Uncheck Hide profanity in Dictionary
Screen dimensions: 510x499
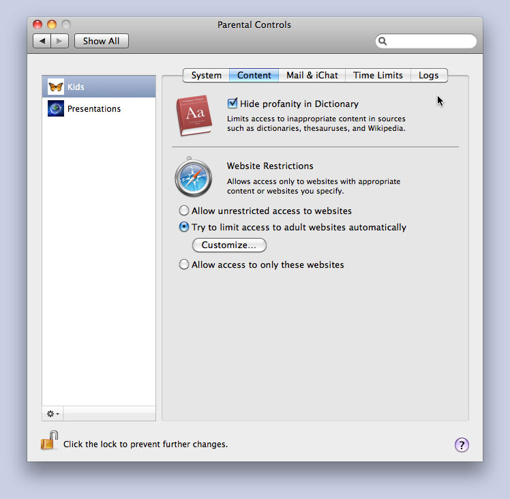coord(233,104)
